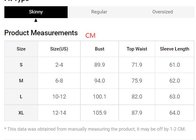Choose the Oversized fit tab
Screen dimensions: 196x140
pos(162,12)
